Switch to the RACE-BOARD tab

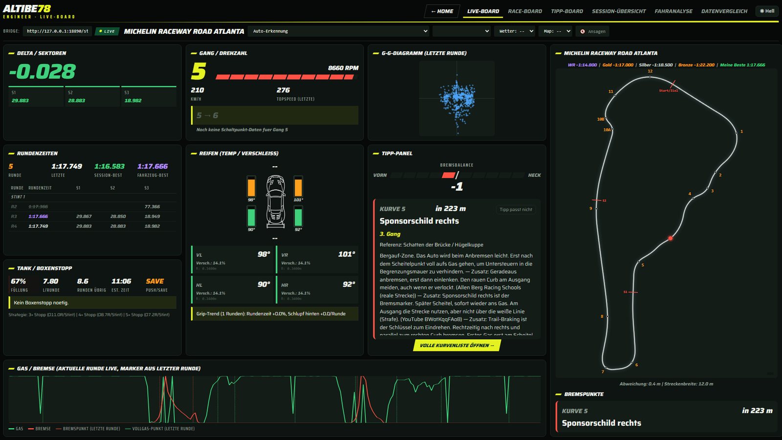525,11
